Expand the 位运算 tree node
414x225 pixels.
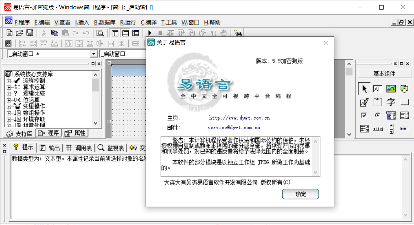point(9,100)
